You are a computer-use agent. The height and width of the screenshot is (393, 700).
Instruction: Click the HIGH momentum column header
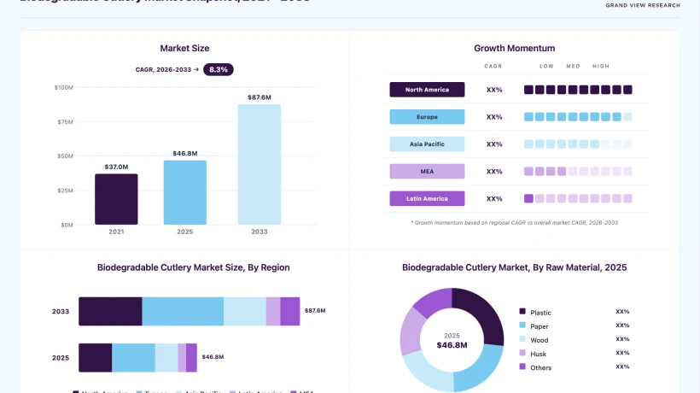pos(601,66)
